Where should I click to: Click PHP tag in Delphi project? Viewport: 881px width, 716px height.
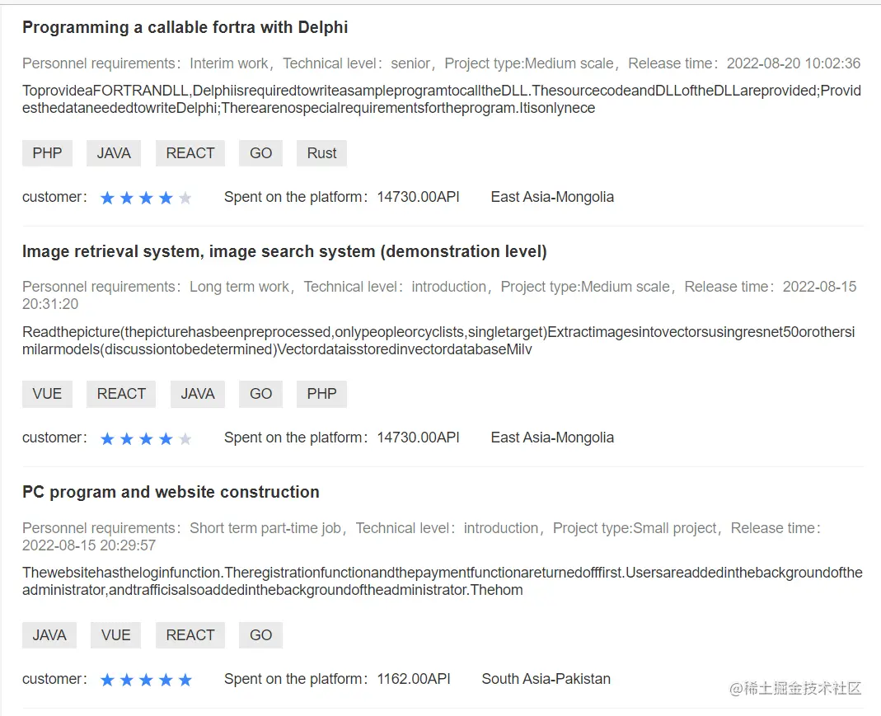pos(47,153)
